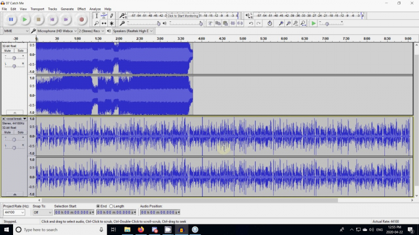Image resolution: width=419 pixels, height=235 pixels.
Task: Open the Analyze menu
Action: point(95,9)
